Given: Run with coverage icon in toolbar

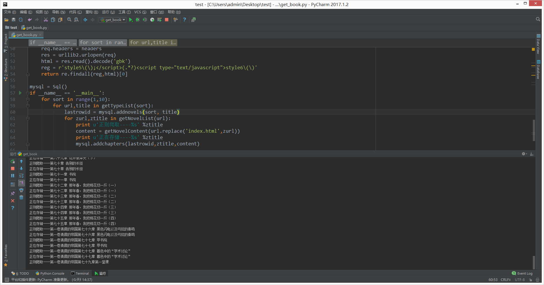Looking at the screenshot, I should (145, 20).
